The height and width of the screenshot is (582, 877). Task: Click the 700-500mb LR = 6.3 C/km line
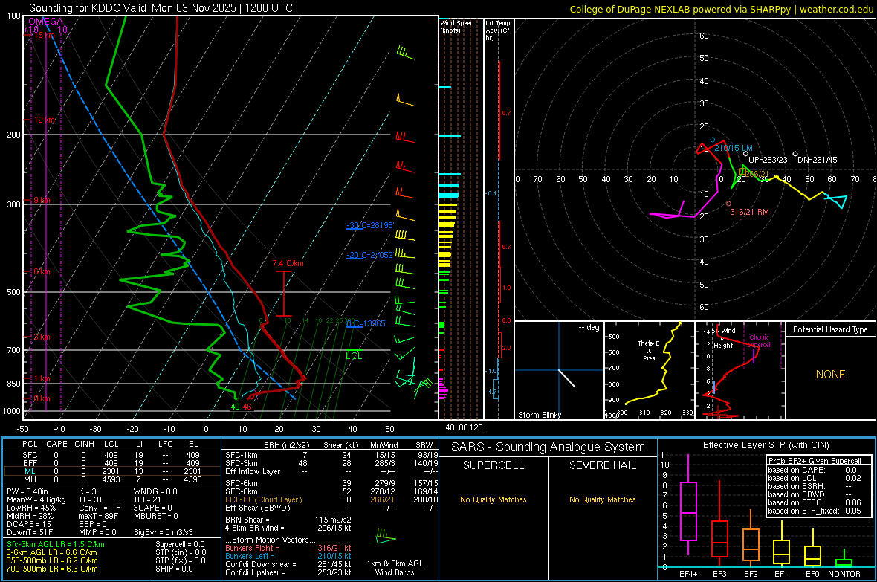(x=52, y=569)
